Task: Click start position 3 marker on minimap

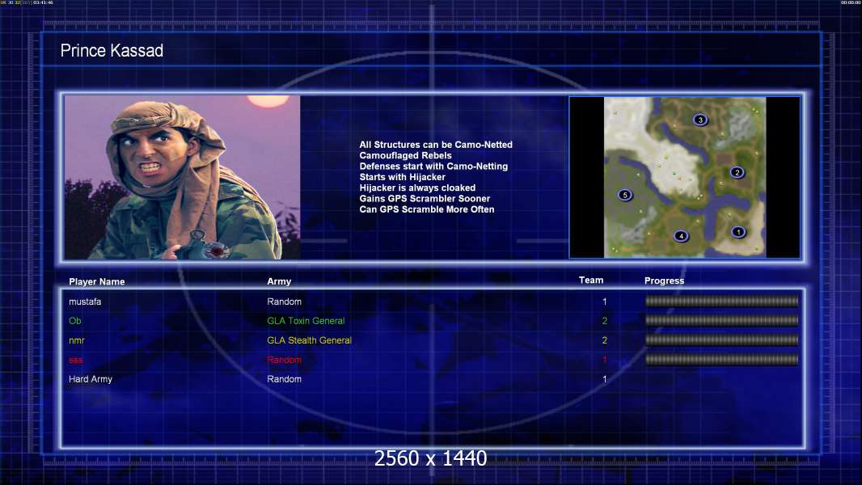Action: 699,120
